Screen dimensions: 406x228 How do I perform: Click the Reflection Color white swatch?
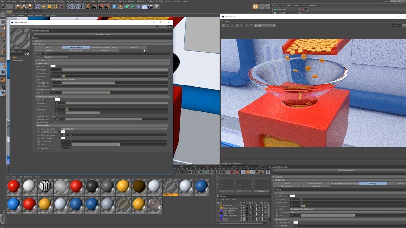point(53,66)
